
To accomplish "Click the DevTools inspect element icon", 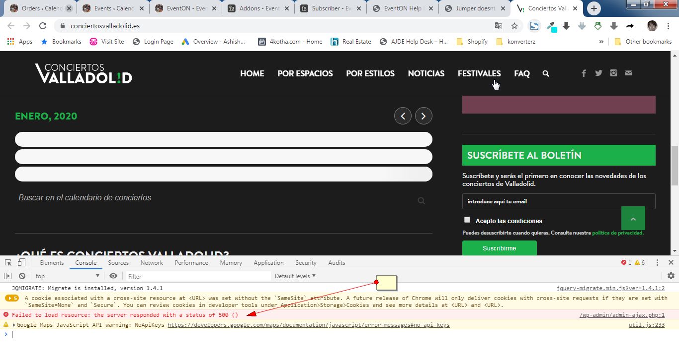I will coord(8,263).
